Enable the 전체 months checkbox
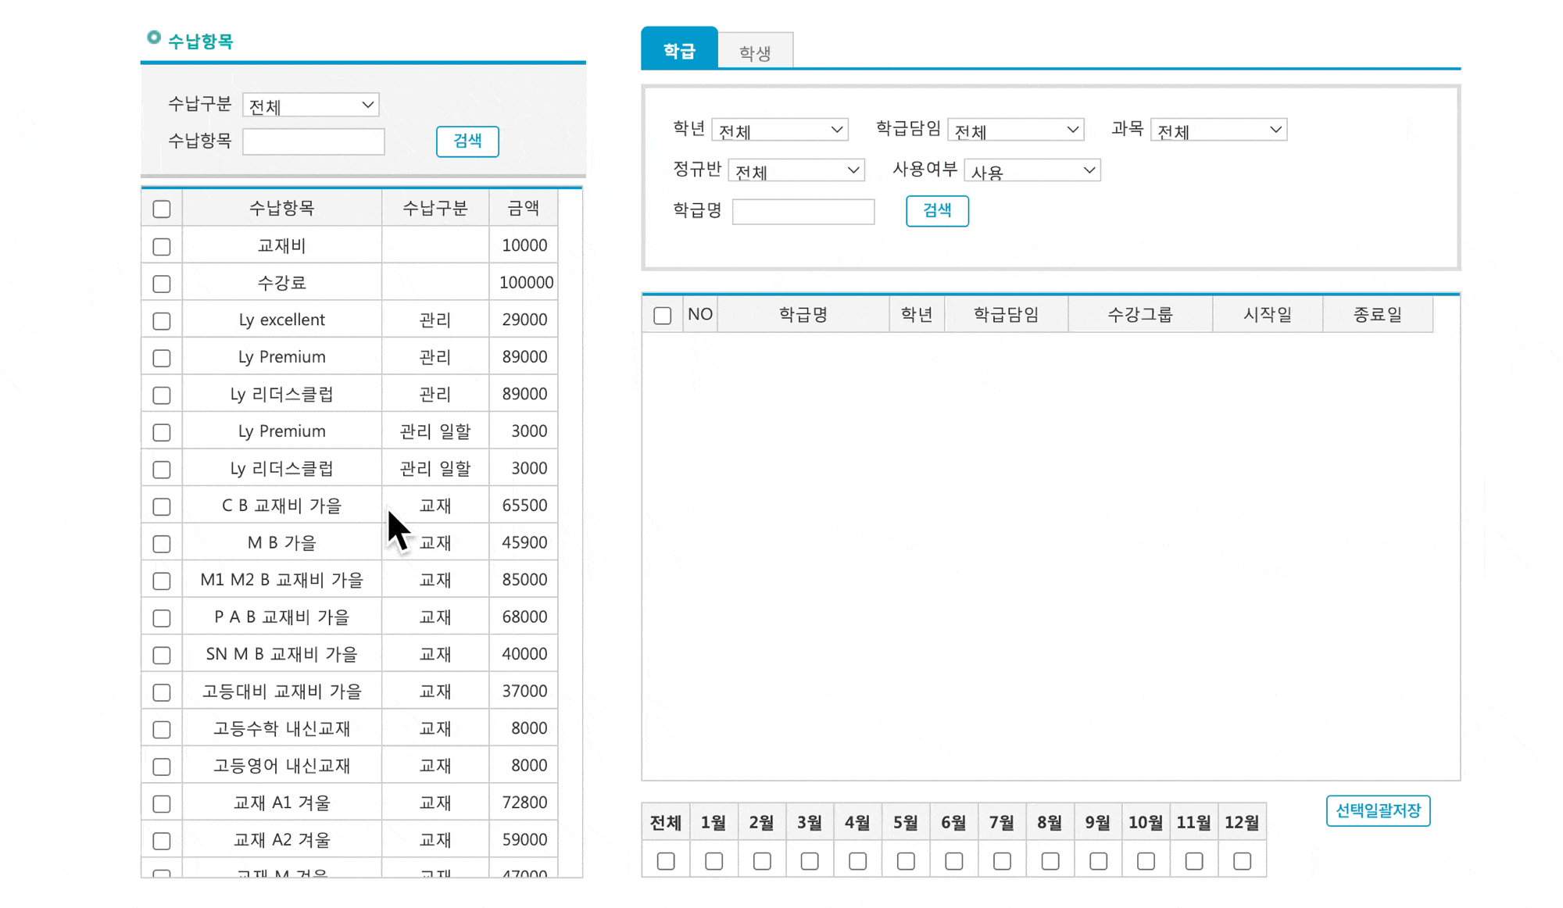1563x908 pixels. point(666,861)
